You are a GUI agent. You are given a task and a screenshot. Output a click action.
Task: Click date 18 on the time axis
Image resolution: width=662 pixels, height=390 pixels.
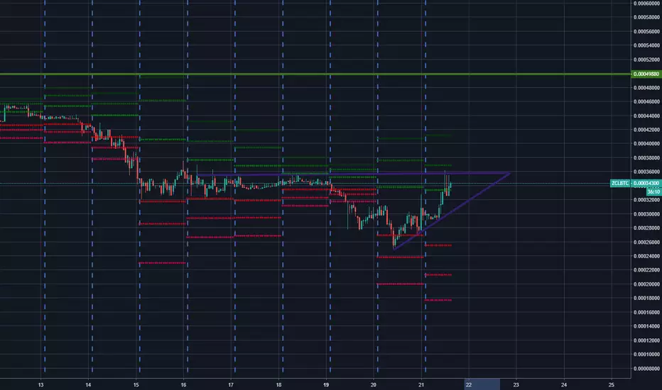pos(278,384)
